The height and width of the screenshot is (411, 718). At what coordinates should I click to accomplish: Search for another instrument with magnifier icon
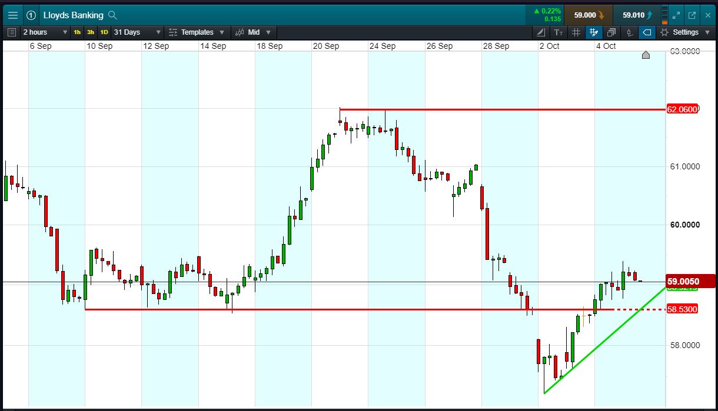[112, 15]
